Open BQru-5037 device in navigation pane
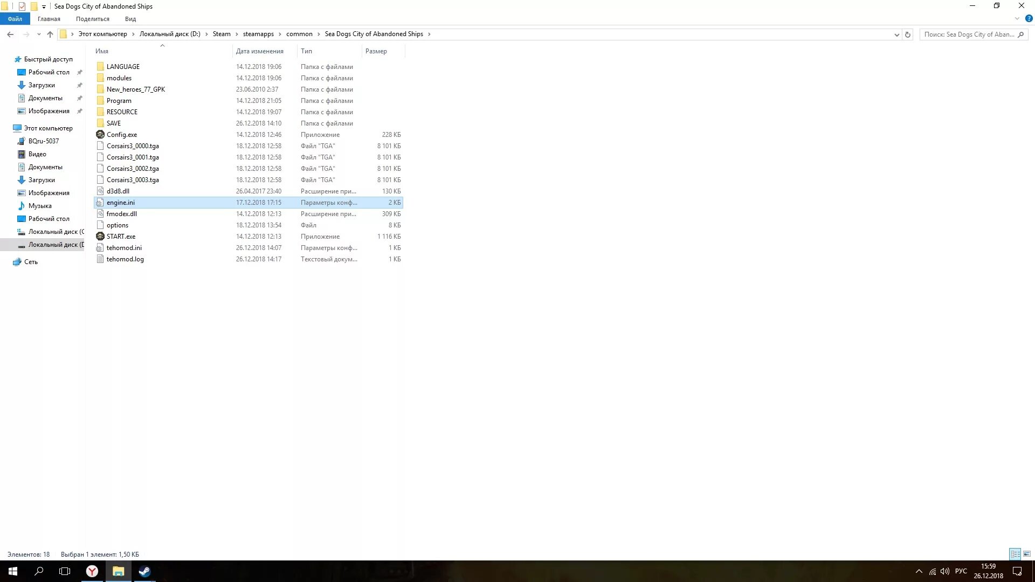Screen dimensions: 1035x582 pyautogui.click(x=44, y=141)
